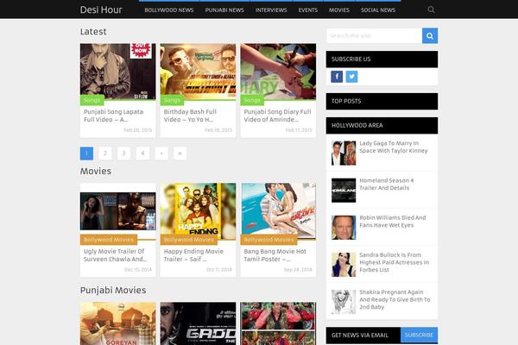The height and width of the screenshot is (345, 518).
Task: Click the Get News Via Email label
Action: (360, 336)
